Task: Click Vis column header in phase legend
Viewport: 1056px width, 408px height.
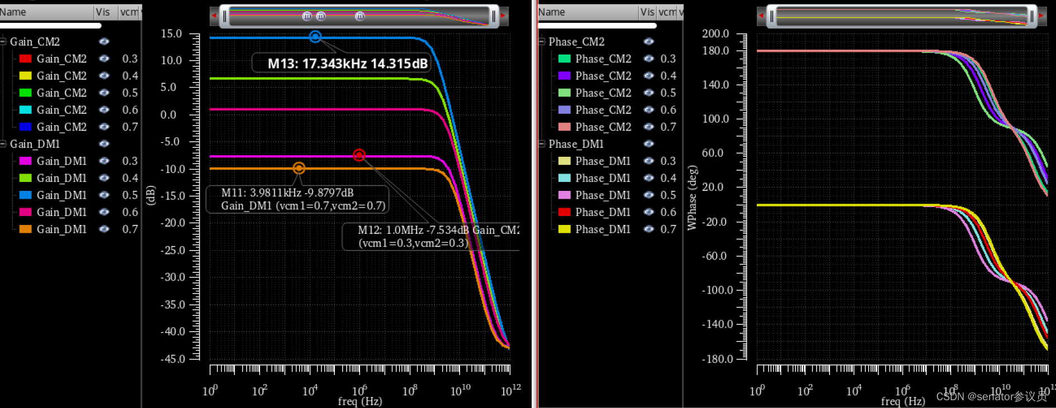Action: coord(647,12)
